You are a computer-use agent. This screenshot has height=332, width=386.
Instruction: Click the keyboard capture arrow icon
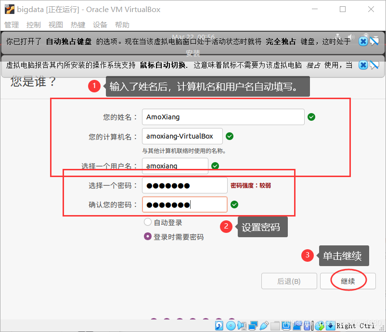[331, 326]
